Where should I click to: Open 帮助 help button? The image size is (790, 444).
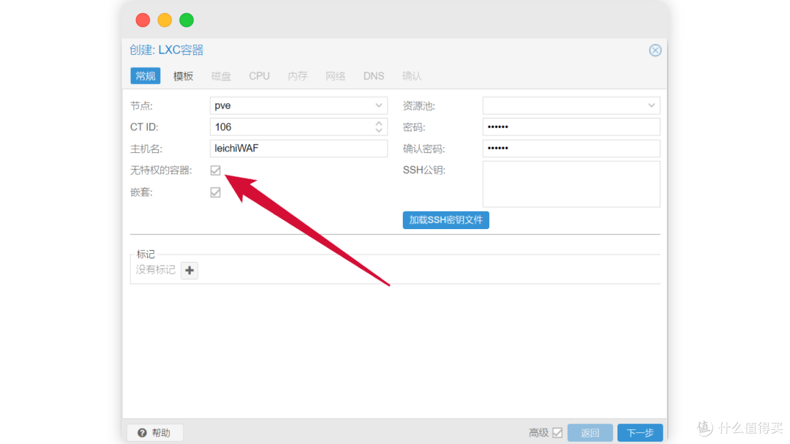tap(154, 432)
